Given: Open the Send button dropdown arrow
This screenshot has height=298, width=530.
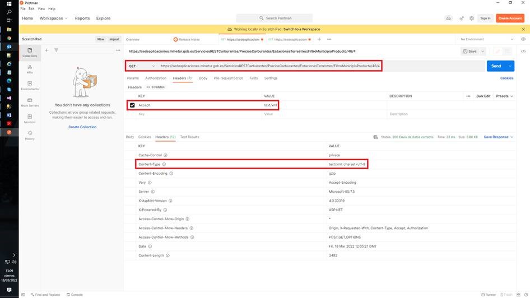Looking at the screenshot, I should [510, 66].
